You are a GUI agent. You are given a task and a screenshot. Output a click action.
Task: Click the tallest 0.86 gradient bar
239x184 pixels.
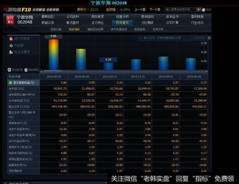point(53,55)
